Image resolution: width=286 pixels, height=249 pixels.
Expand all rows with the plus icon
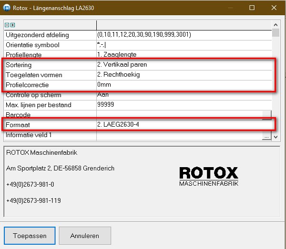point(12,25)
